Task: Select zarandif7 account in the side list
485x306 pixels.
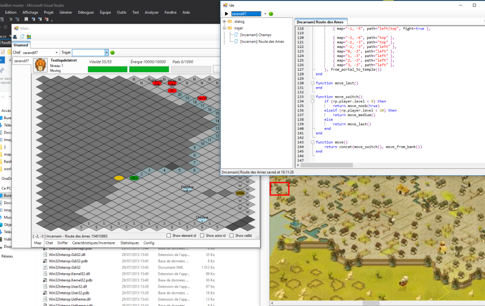Action: click(x=22, y=61)
